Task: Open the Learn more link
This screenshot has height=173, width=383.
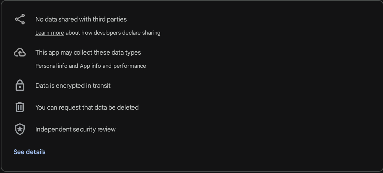Action: (50, 33)
